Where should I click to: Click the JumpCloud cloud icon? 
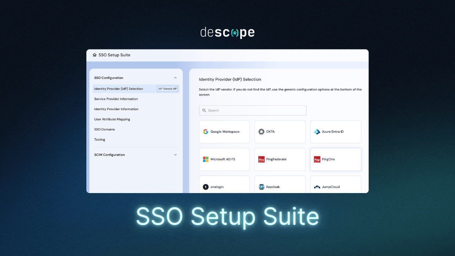coord(317,187)
